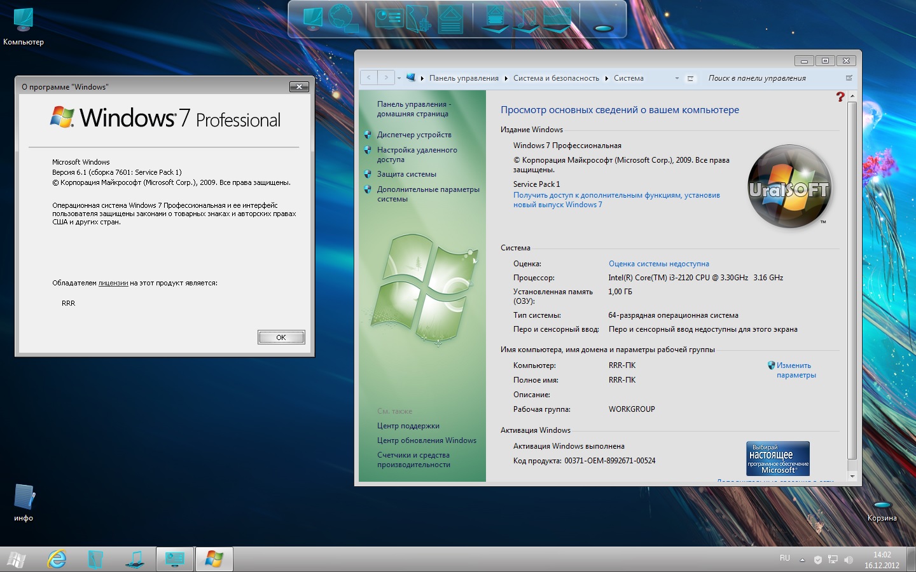Click Изменить параметры link

(796, 370)
